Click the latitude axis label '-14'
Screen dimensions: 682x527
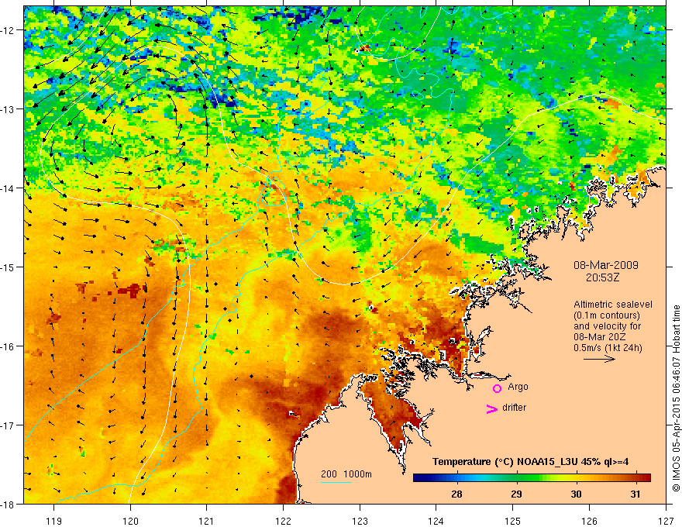tap(8, 188)
